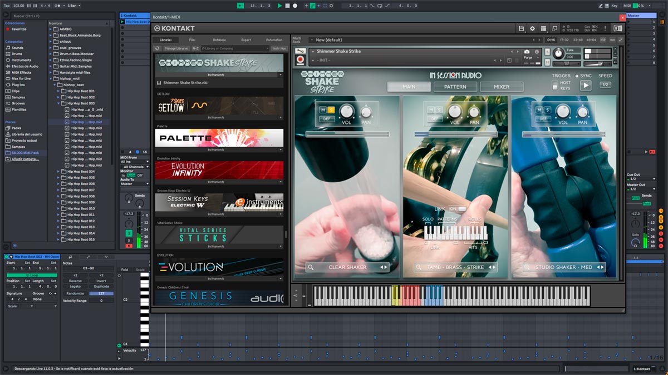The image size is (668, 375).
Task: Click the Shimmer Shake play button
Action: [x=586, y=85]
